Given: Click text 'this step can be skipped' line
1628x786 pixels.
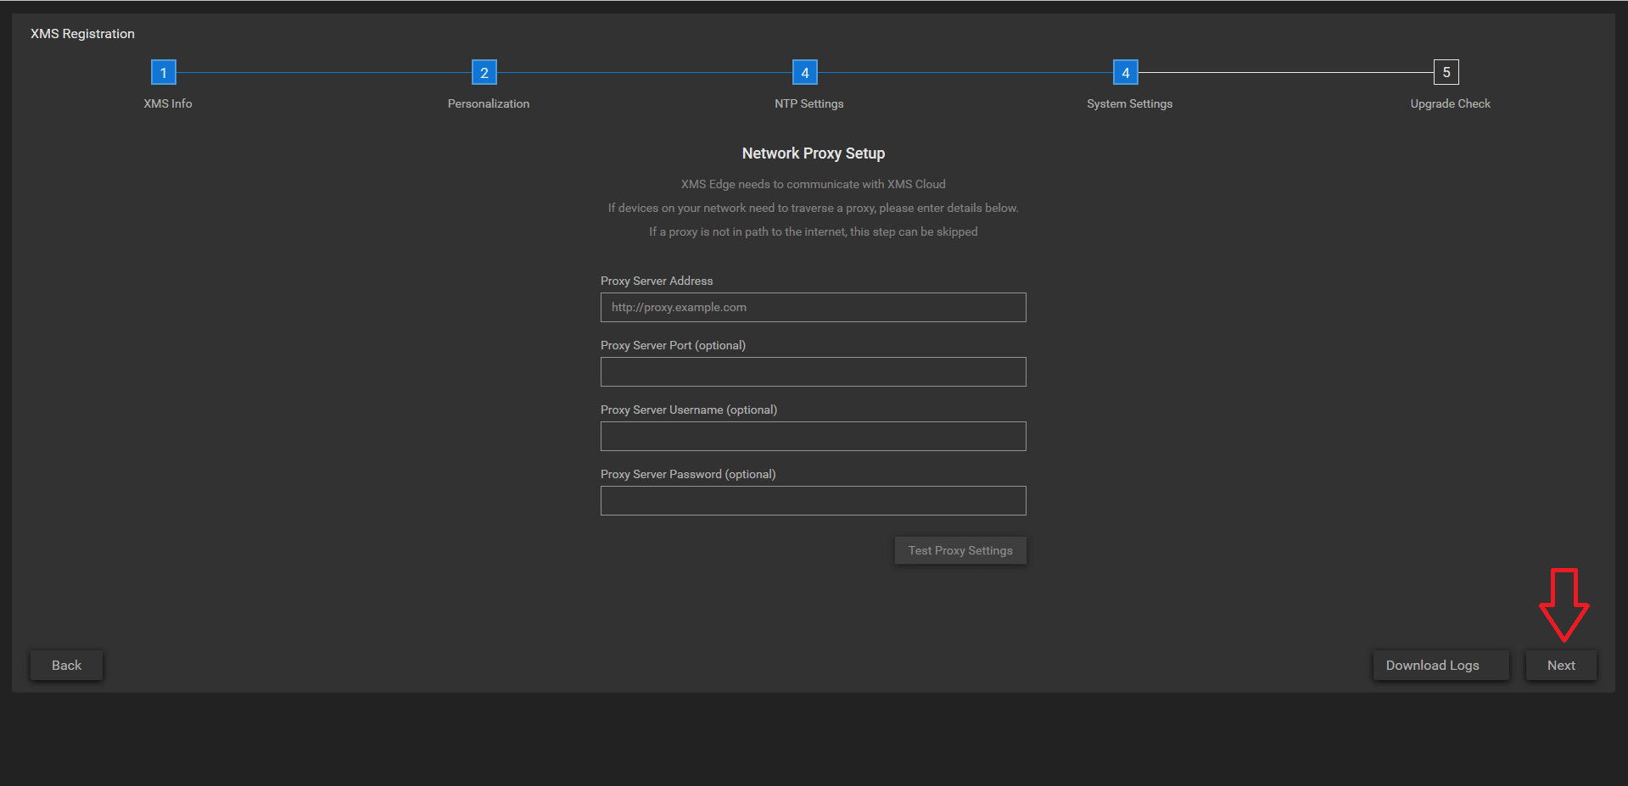Looking at the screenshot, I should [814, 231].
